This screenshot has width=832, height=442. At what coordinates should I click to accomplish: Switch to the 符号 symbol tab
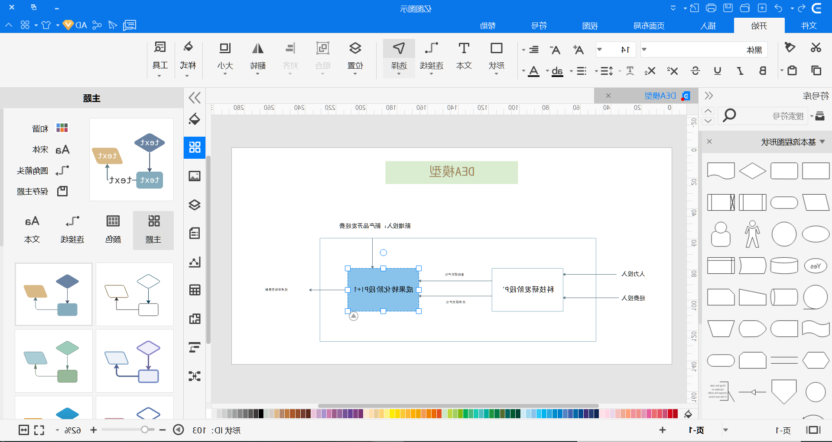539,26
